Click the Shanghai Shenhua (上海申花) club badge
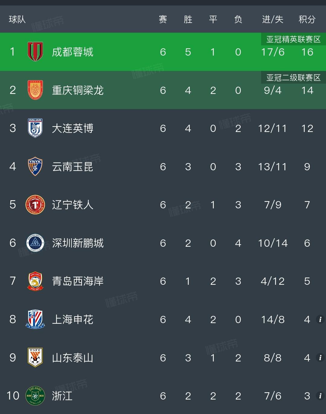This screenshot has width=326, height=414. click(35, 319)
